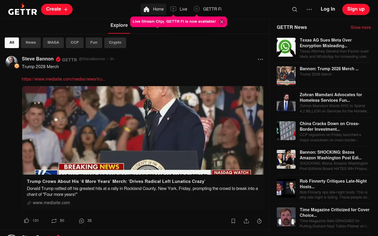Click the Sign up button
Image resolution: width=378 pixels, height=236 pixels.
click(x=356, y=9)
